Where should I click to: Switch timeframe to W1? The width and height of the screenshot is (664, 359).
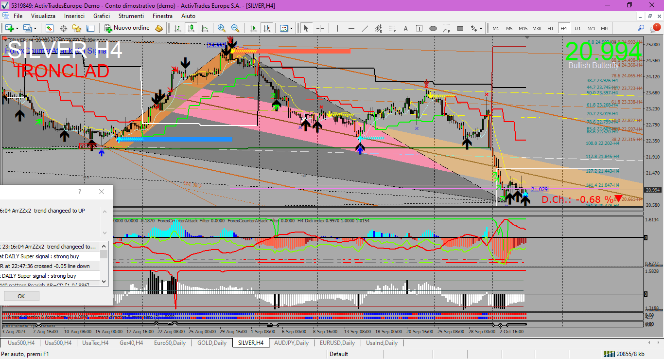coord(591,28)
